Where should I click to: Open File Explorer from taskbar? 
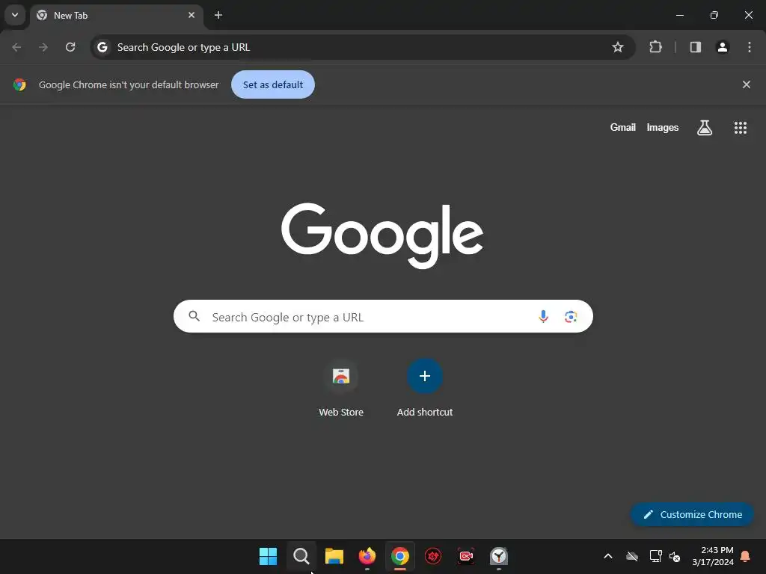(x=334, y=556)
